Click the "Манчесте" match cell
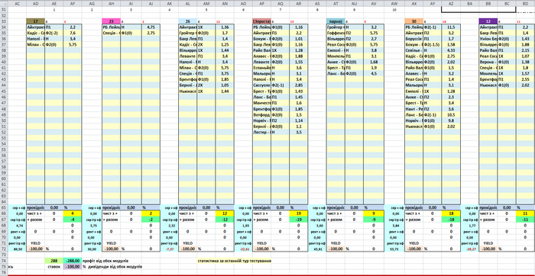The width and height of the screenshot is (535, 276). pyautogui.click(x=261, y=102)
